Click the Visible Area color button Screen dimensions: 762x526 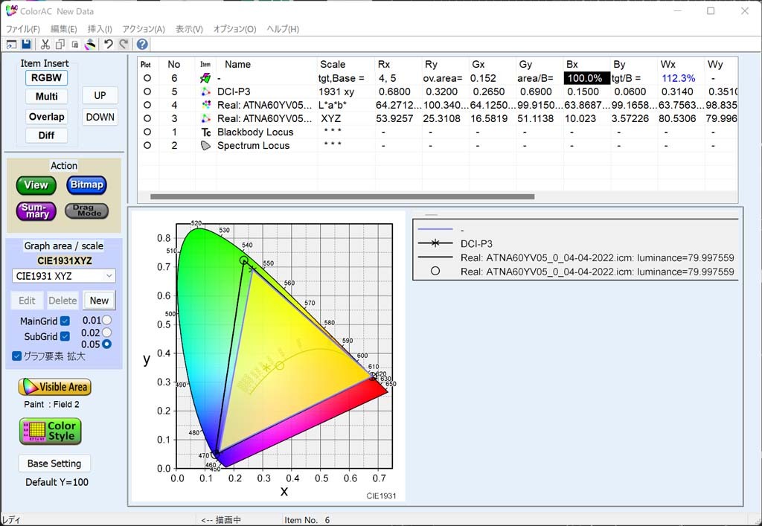55,387
